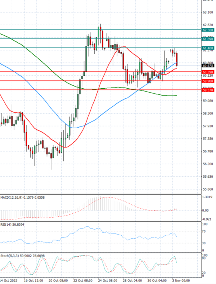Click the 63.100 price axis label
The height and width of the screenshot is (284, 216).
(x=208, y=12)
